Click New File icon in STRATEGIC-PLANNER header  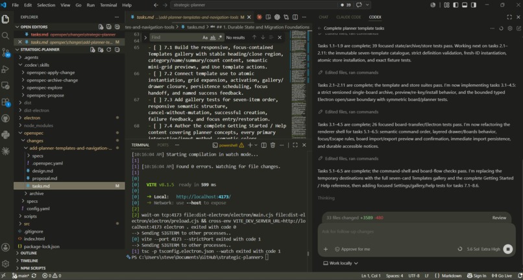93,50
